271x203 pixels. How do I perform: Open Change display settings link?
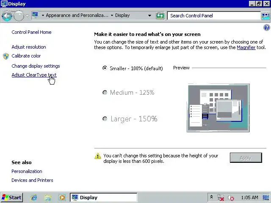pos(36,66)
